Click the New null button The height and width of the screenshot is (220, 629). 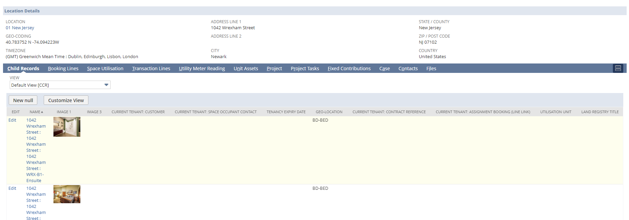[23, 100]
